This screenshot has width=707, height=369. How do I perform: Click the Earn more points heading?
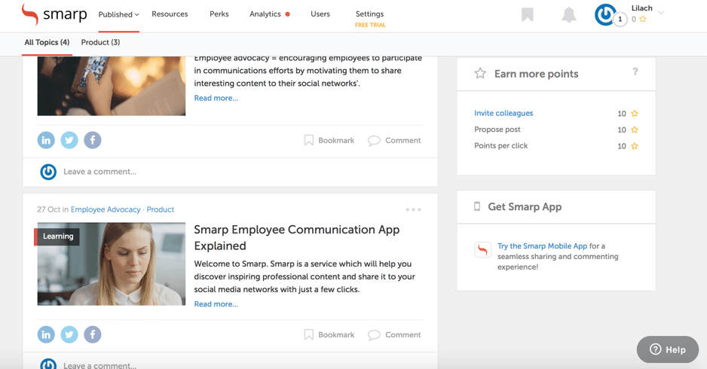click(x=536, y=74)
